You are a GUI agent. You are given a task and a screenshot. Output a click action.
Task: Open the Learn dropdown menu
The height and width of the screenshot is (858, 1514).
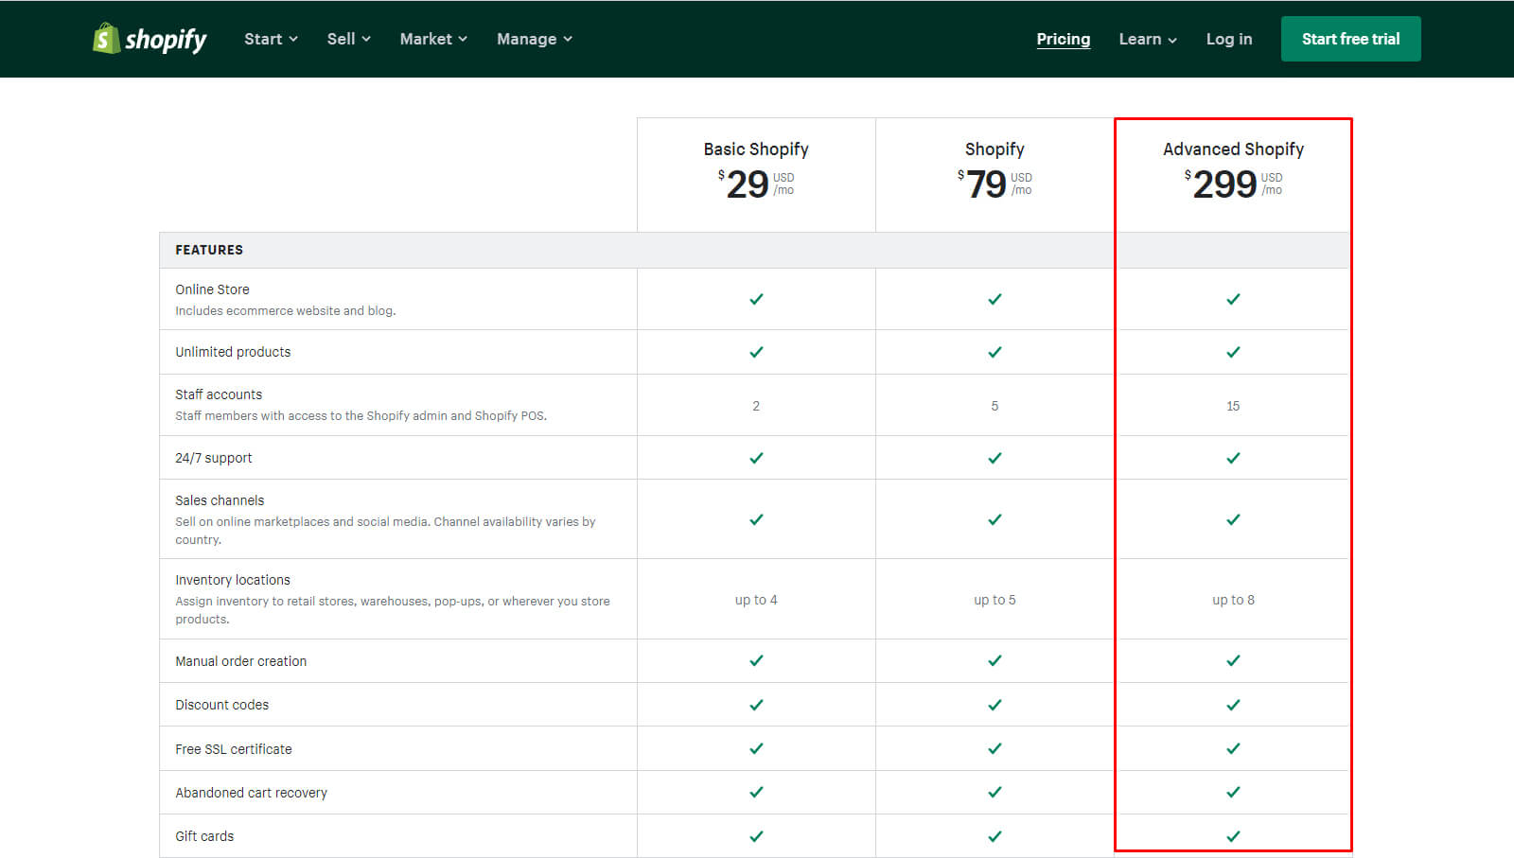click(x=1148, y=39)
